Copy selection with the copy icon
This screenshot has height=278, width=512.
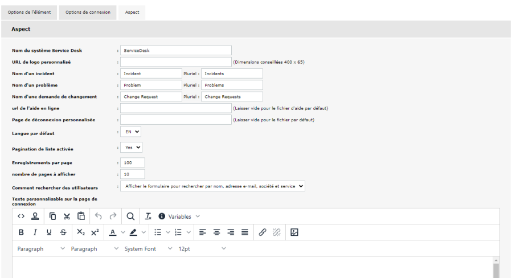52,216
